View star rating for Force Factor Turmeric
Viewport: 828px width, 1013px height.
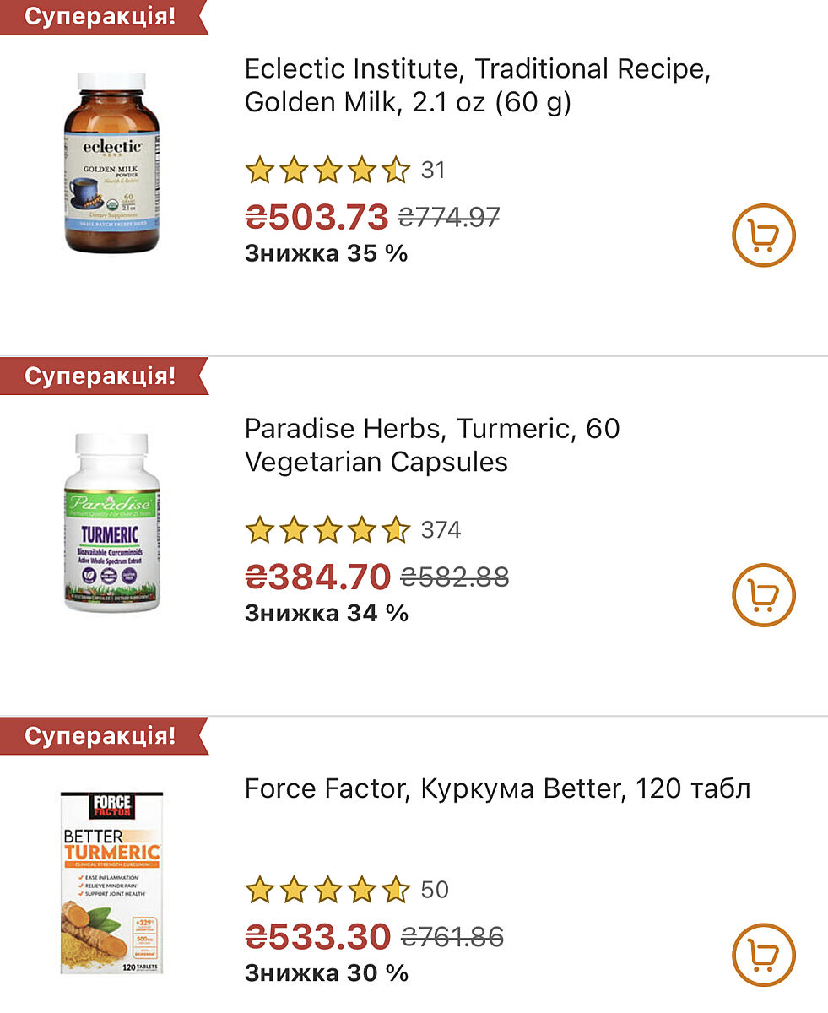(327, 890)
